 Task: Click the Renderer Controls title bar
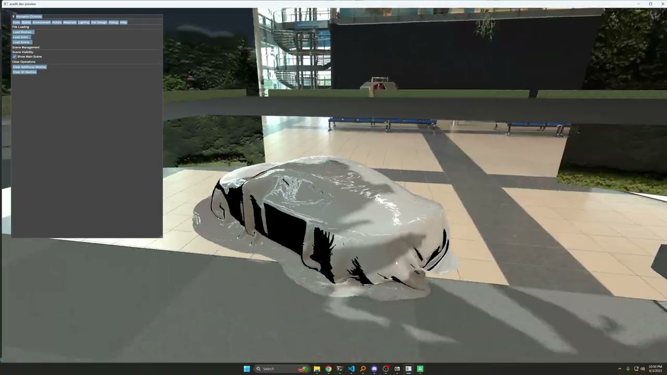click(87, 17)
